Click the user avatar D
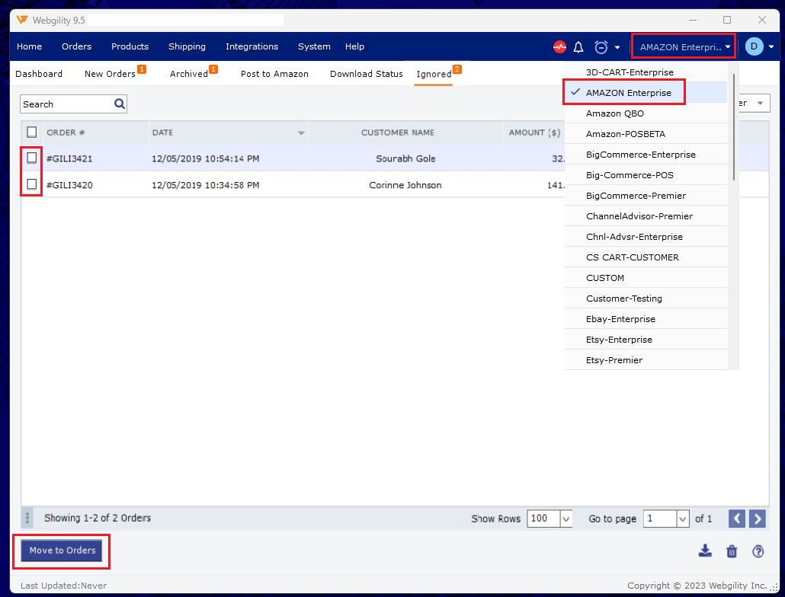 (x=754, y=46)
